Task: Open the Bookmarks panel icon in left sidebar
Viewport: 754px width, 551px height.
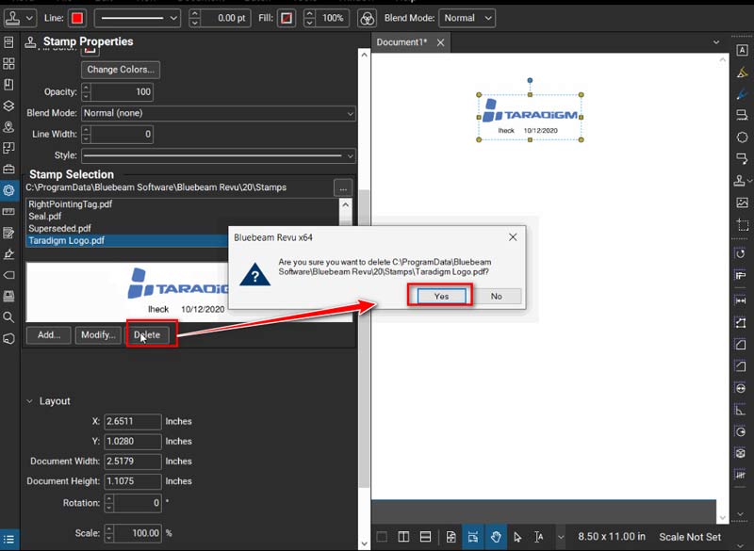Action: coord(8,85)
